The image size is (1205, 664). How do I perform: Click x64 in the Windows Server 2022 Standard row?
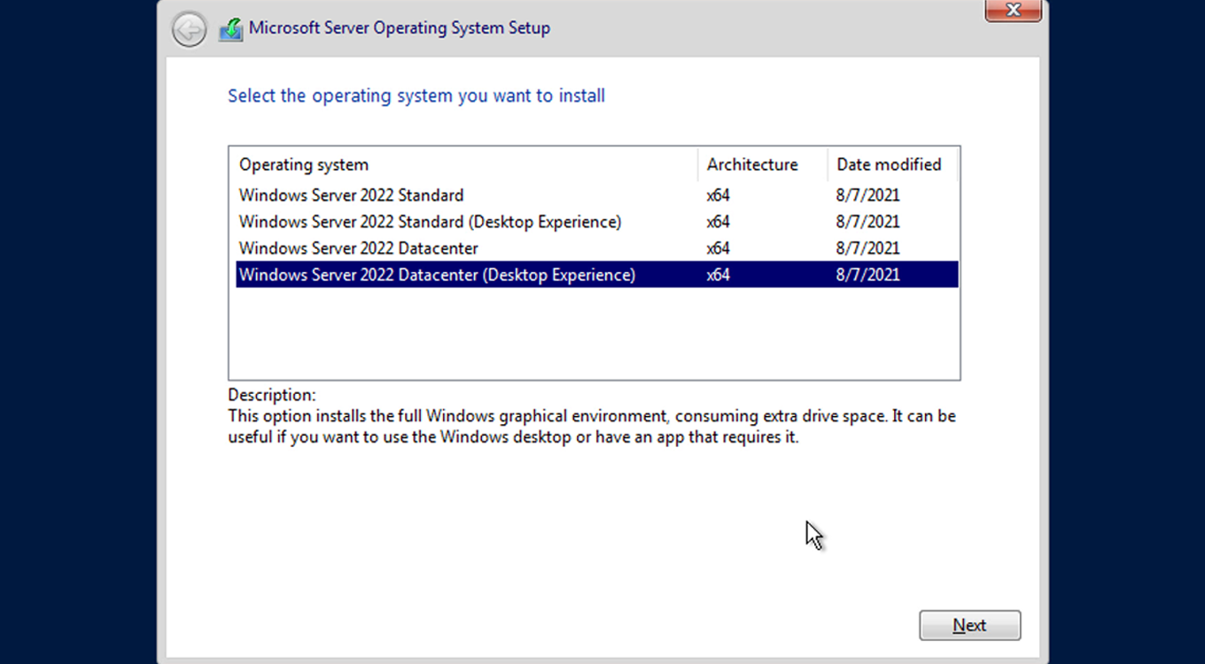click(718, 195)
